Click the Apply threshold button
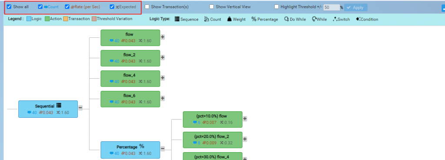This screenshot has height=160, width=445. (355, 7)
